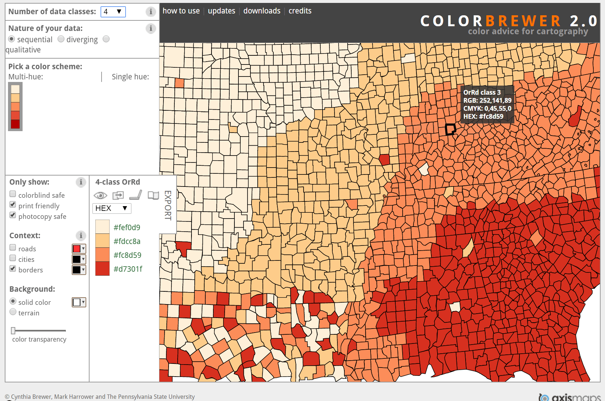
Task: Select the terrain background radio button
Action: point(13,311)
